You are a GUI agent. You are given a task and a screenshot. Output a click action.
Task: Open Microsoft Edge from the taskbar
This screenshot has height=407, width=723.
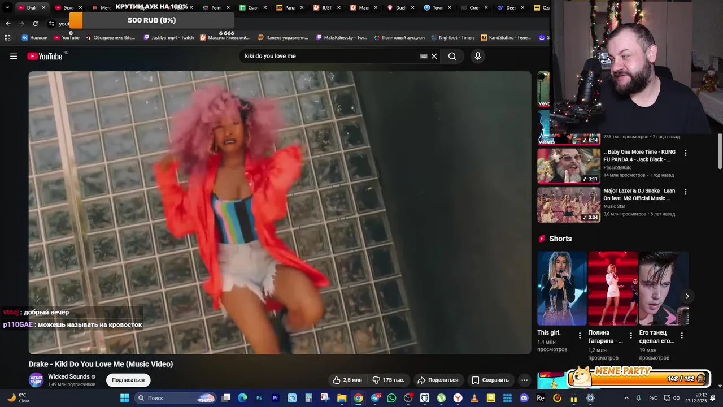click(242, 398)
